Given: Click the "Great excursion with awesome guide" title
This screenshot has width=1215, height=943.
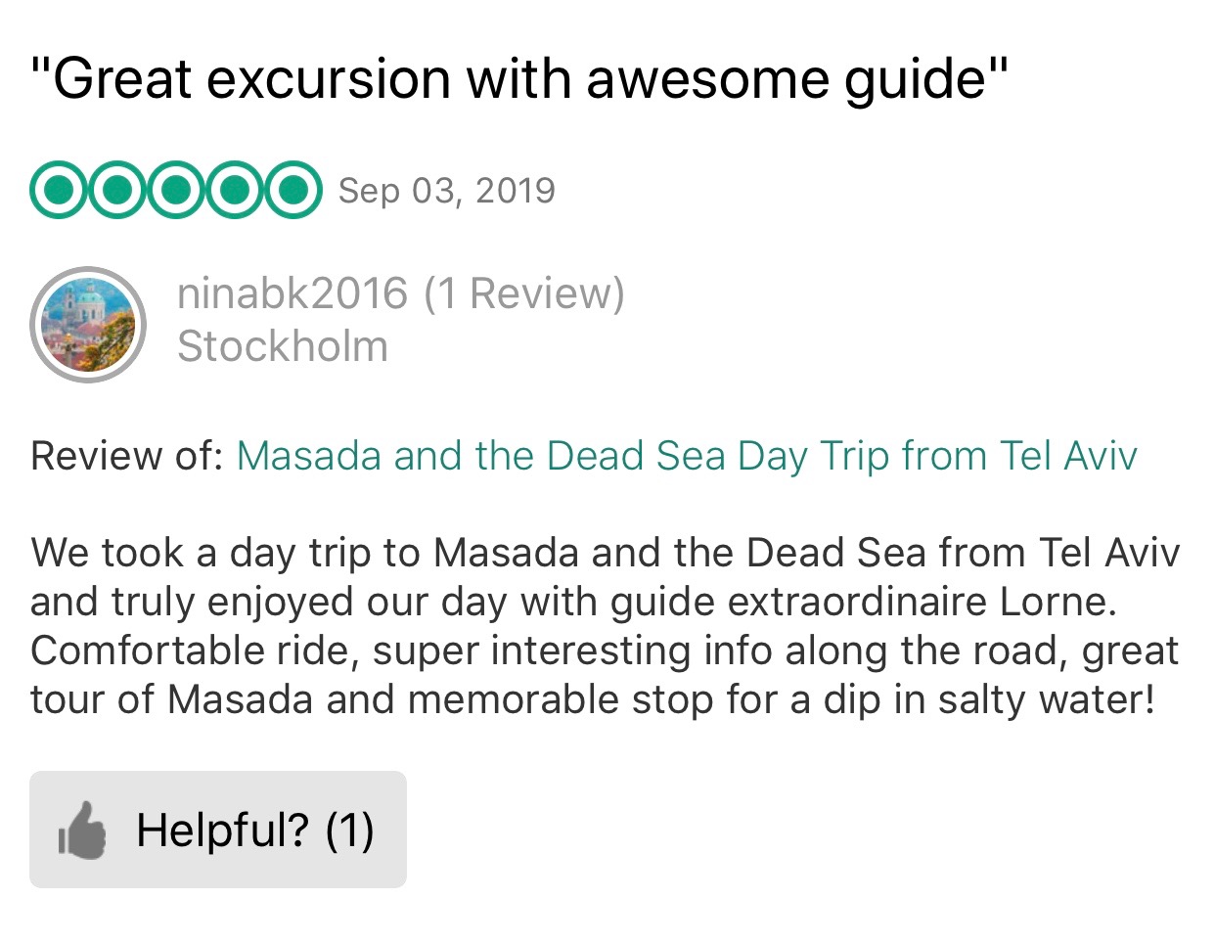Looking at the screenshot, I should (x=518, y=78).
